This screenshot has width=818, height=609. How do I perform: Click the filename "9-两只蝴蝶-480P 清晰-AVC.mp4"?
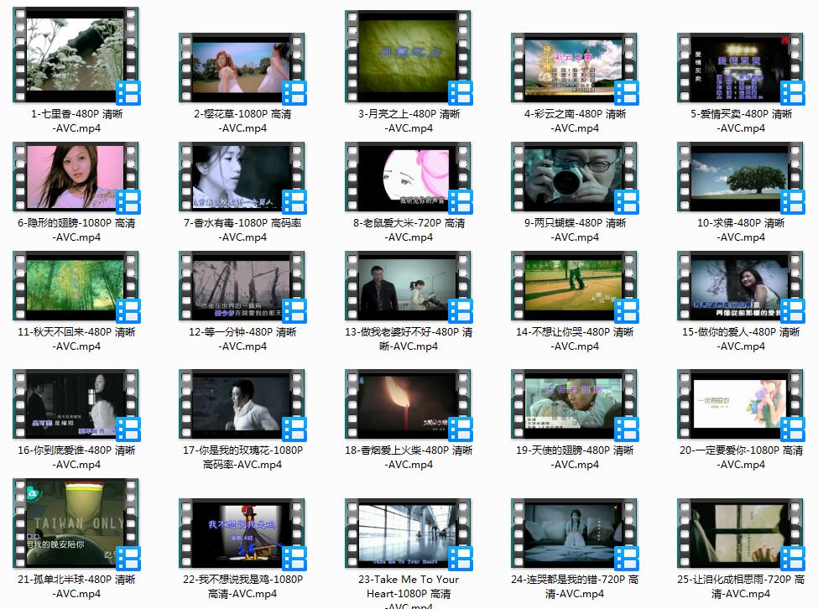click(x=575, y=230)
